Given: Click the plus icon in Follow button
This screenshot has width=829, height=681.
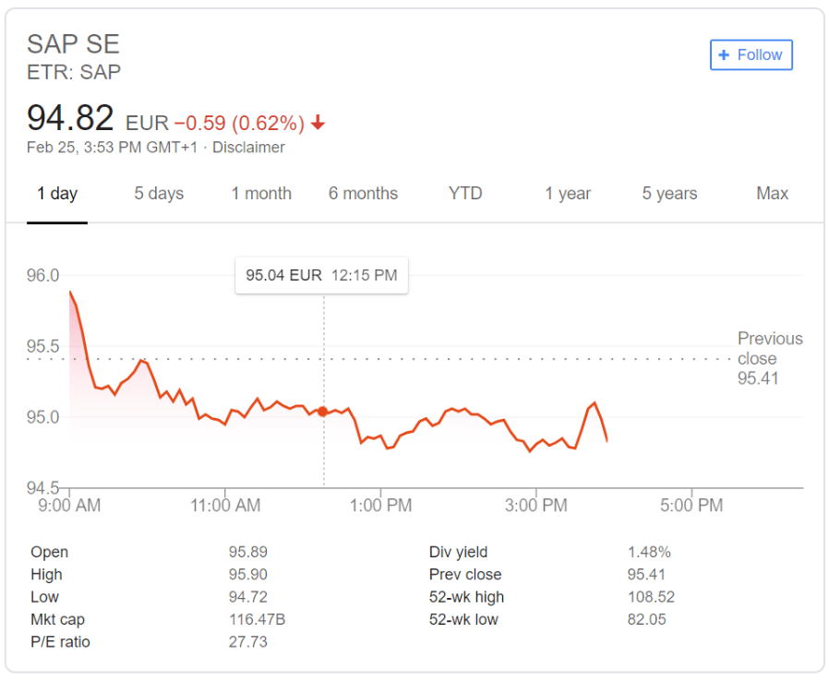Looking at the screenshot, I should [724, 55].
